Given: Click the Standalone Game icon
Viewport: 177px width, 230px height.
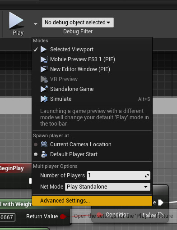Looking at the screenshot, I should point(44,89).
